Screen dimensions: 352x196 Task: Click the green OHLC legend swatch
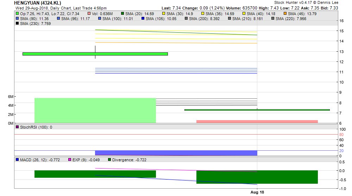(17, 14)
